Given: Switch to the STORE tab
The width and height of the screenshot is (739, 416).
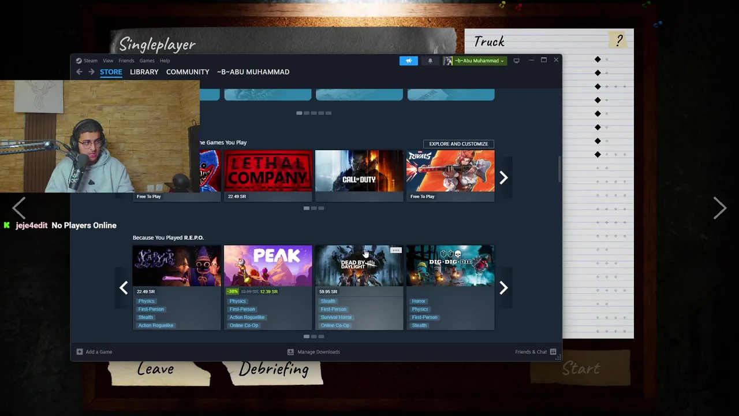Looking at the screenshot, I should point(111,72).
